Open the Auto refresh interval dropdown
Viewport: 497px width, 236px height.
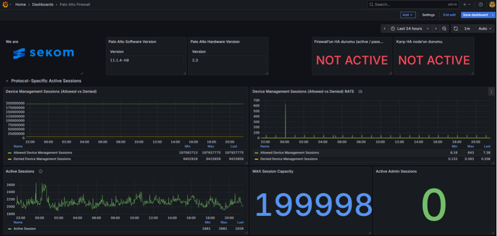(x=485, y=28)
